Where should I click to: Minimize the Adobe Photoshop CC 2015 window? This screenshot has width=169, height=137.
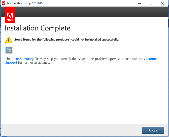pyautogui.click(x=140, y=3)
